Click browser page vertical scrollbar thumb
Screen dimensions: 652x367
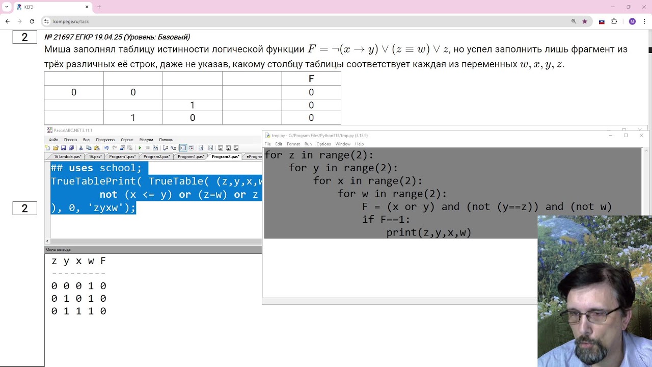[x=650, y=50]
